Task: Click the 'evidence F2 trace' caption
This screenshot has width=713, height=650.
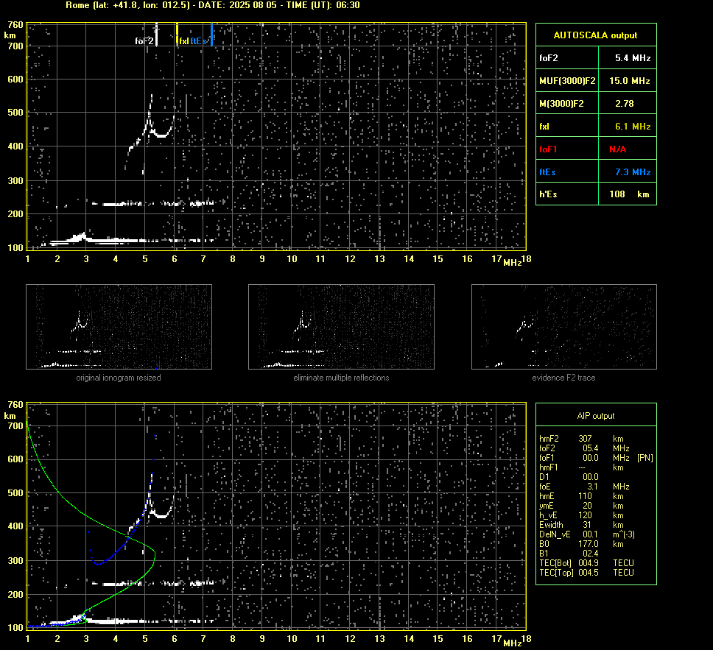Action: [x=563, y=378]
